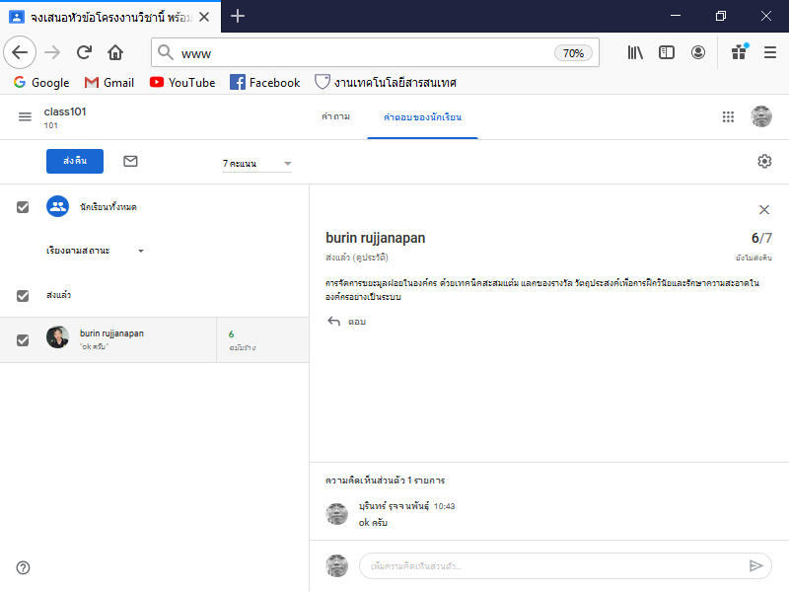The width and height of the screenshot is (789, 592).
Task: Click the all students group icon
Action: pyautogui.click(x=57, y=206)
